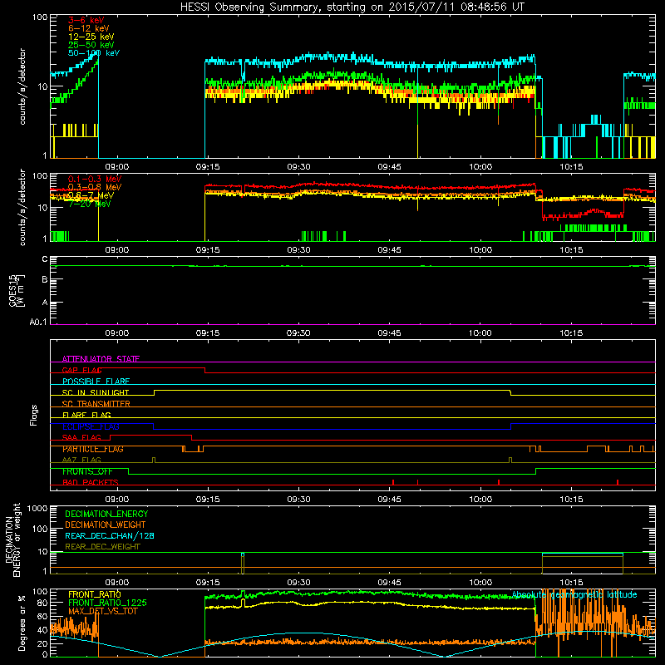This screenshot has width=665, height=665.
Task: Click the top panel counts/s/detector axis title
Action: coord(22,86)
